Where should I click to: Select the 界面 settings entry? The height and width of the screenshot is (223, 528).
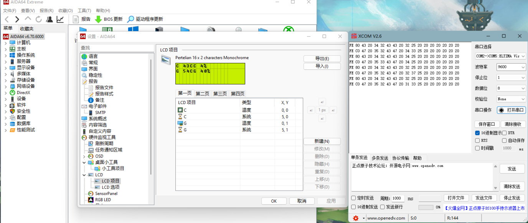(x=93, y=69)
